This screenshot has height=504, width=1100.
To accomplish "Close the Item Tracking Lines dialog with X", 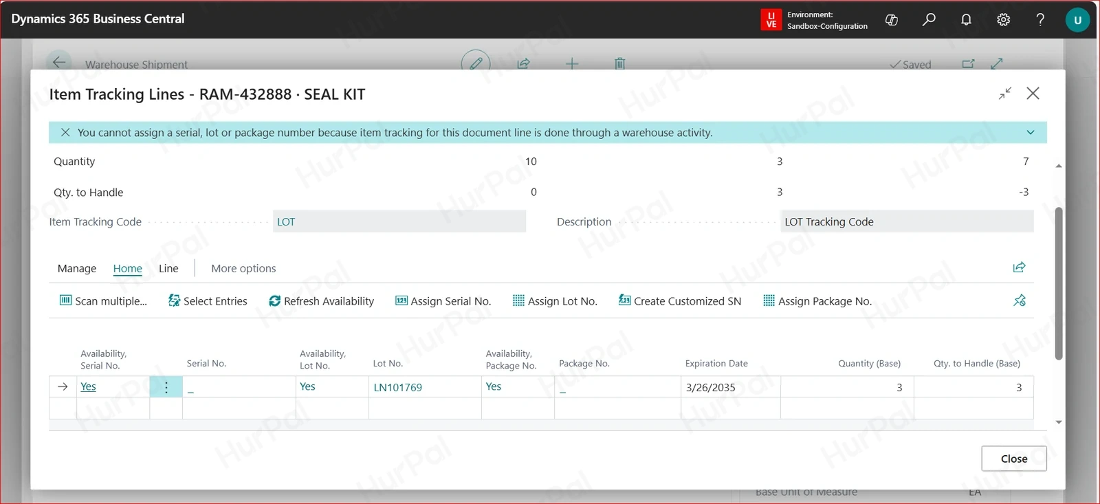I will 1033,93.
